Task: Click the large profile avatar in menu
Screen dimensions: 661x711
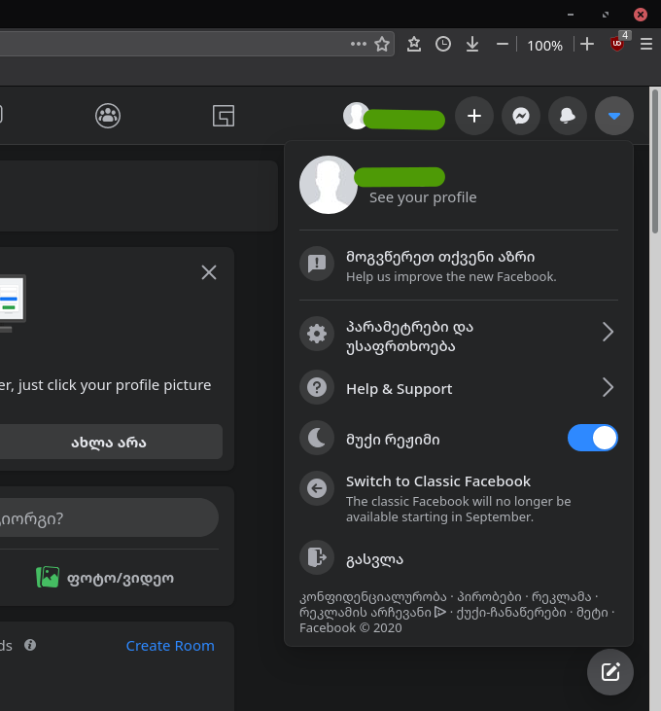Action: tap(329, 185)
